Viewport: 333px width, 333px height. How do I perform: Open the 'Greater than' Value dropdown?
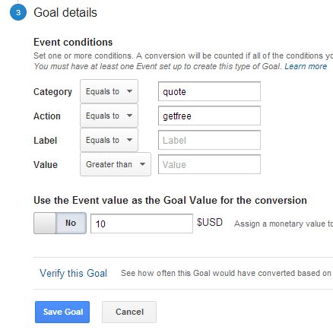coord(116,164)
